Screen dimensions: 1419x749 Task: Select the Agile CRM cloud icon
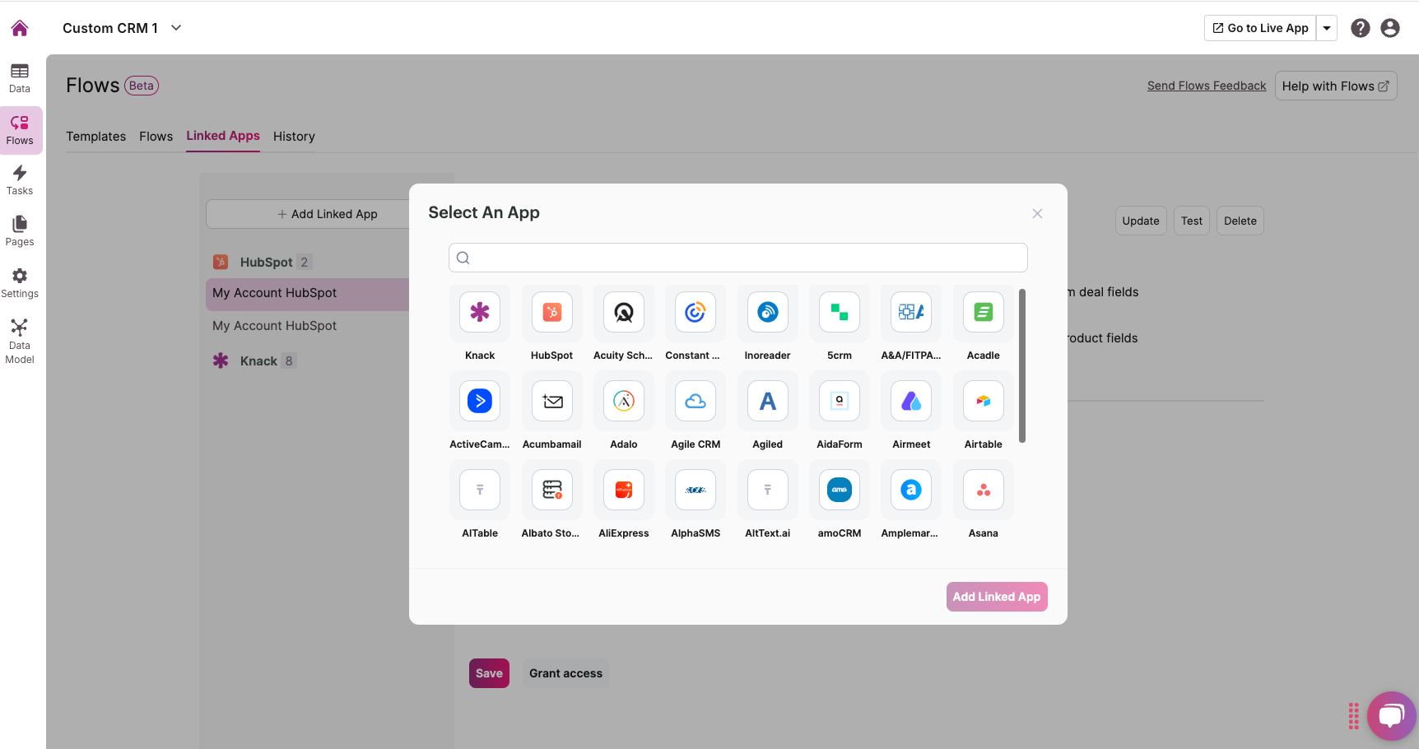tap(696, 402)
